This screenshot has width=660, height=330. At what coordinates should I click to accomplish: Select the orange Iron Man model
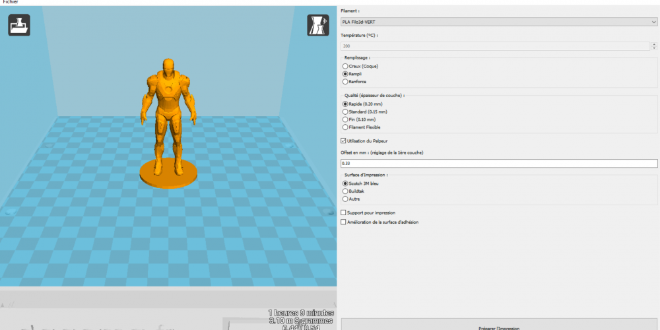(168, 122)
